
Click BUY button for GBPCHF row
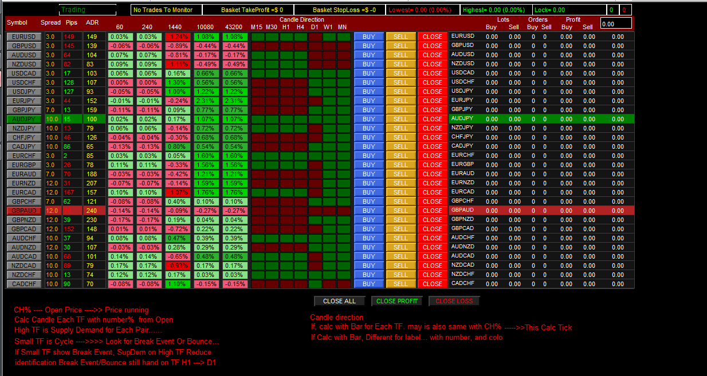(369, 201)
